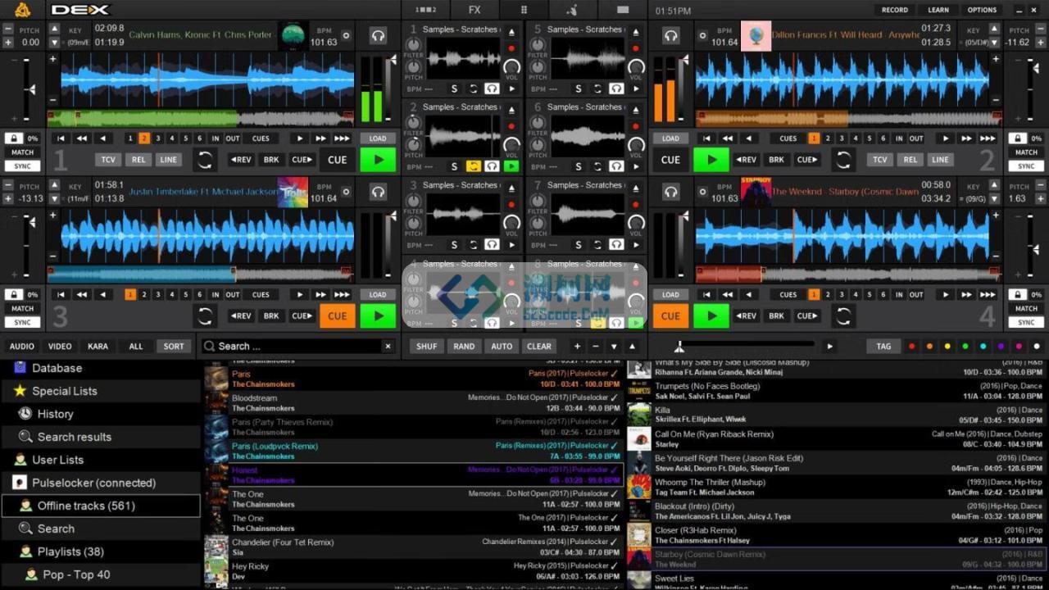Toggle loop on sample slot 2

473,166
